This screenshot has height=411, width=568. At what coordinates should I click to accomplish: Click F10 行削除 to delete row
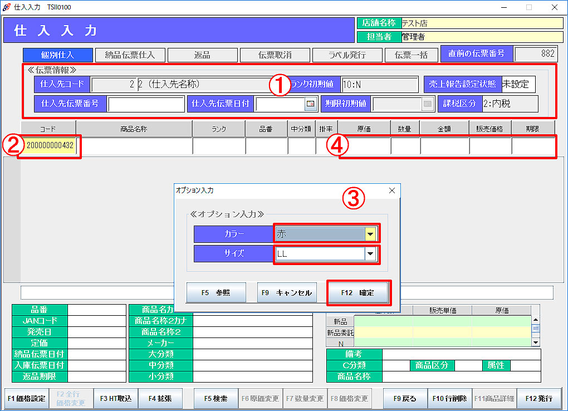coord(450,399)
